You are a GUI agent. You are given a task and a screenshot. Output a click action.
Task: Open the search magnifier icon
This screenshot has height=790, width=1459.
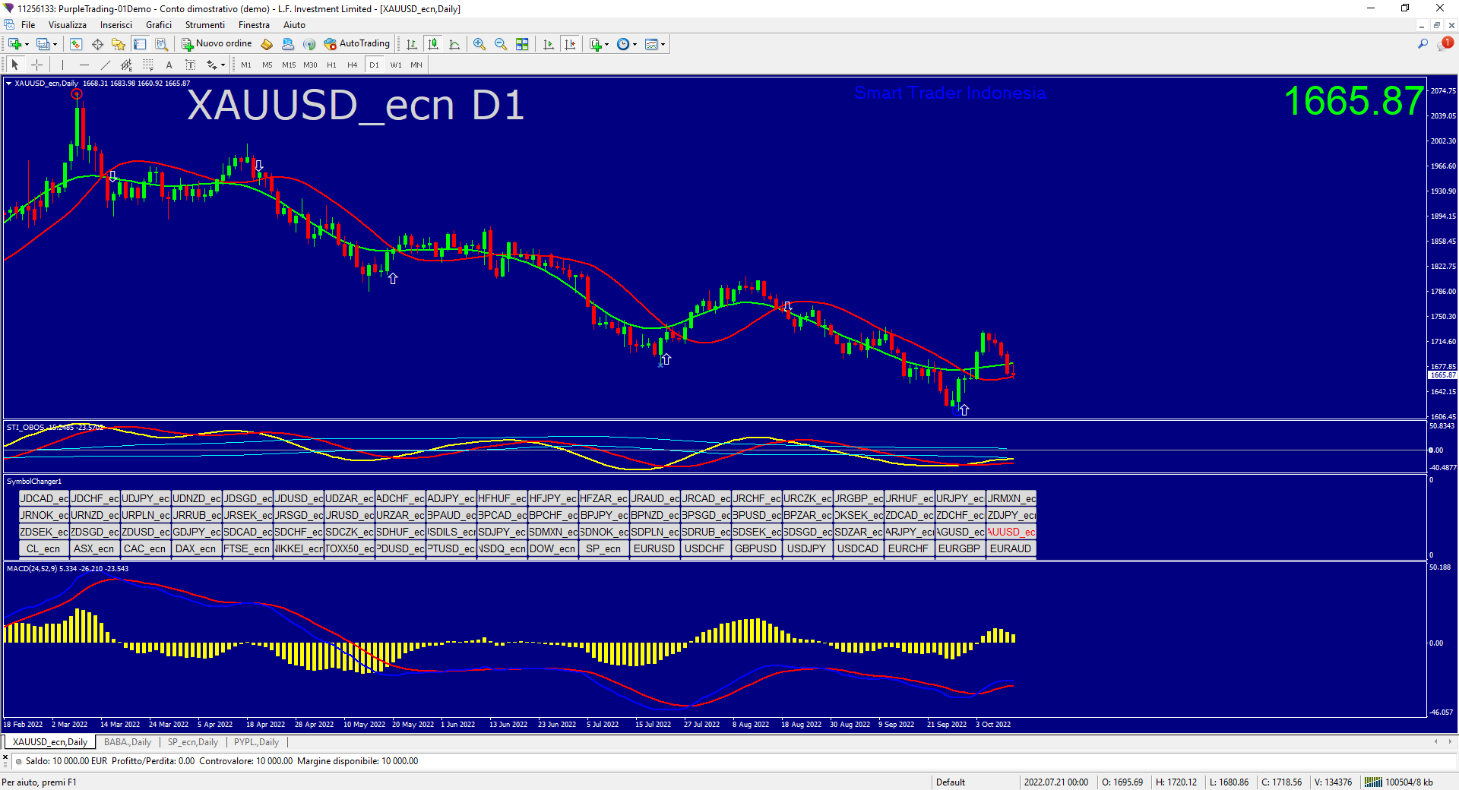point(1423,44)
